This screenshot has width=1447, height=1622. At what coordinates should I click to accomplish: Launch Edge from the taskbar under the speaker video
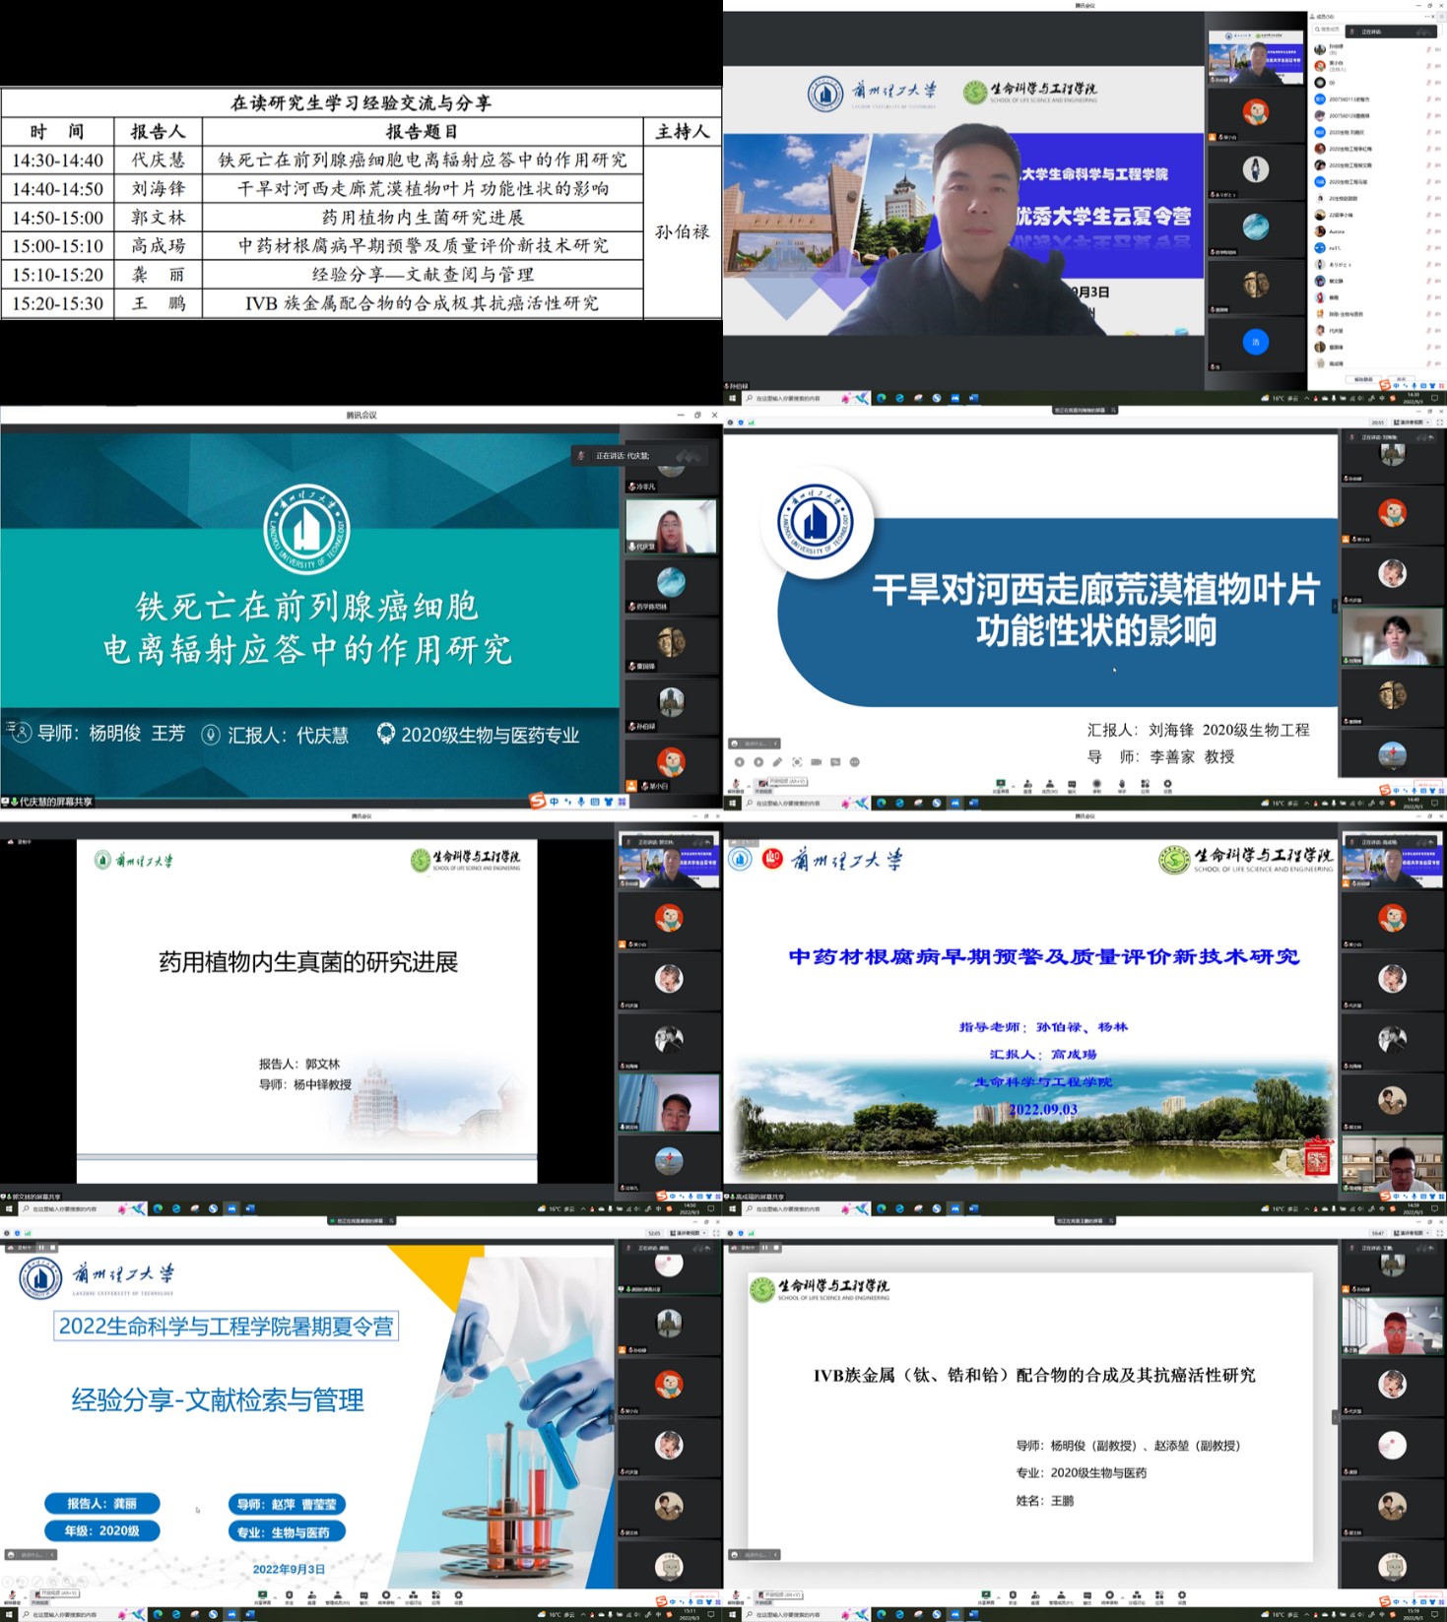tap(881, 398)
